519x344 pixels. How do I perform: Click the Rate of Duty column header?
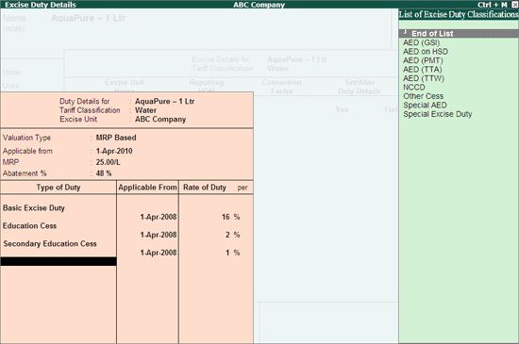(x=205, y=188)
